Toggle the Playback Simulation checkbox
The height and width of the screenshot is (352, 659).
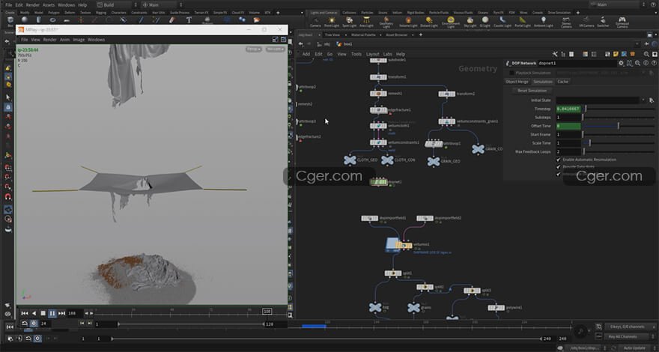point(511,73)
